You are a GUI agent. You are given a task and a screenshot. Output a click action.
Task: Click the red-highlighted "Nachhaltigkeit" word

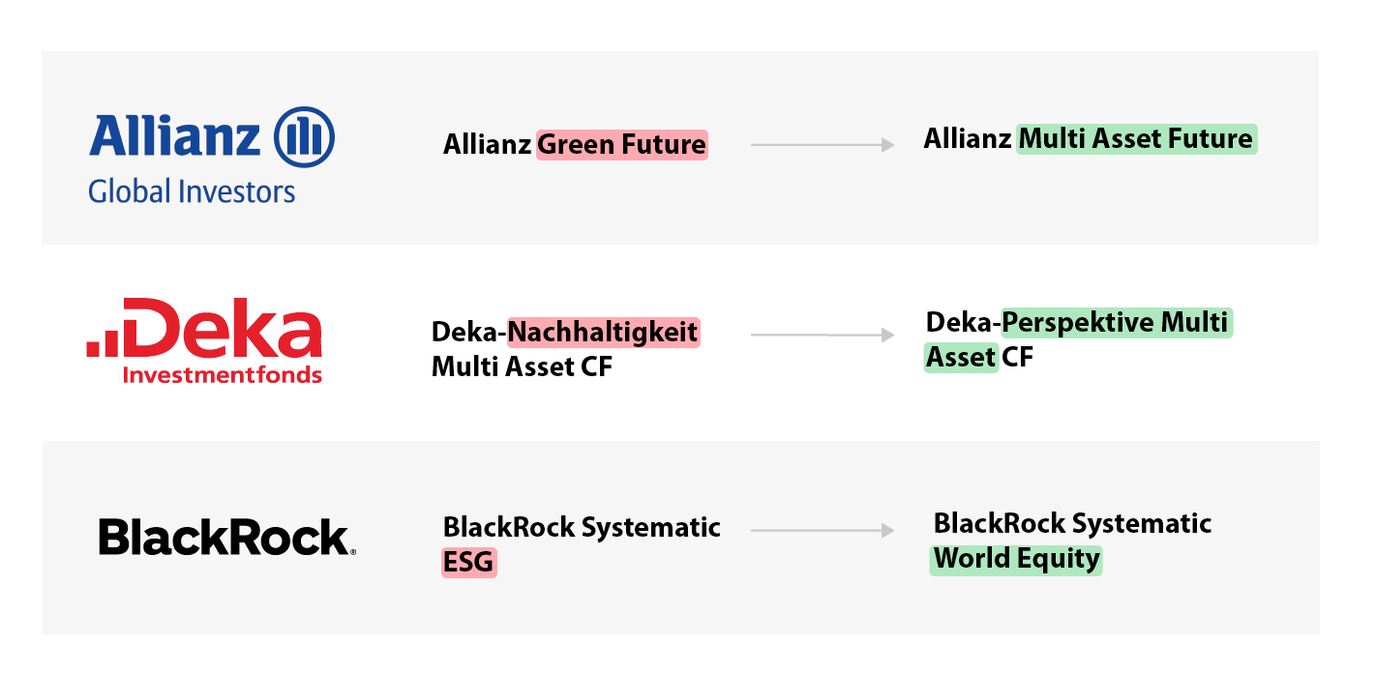click(x=603, y=333)
